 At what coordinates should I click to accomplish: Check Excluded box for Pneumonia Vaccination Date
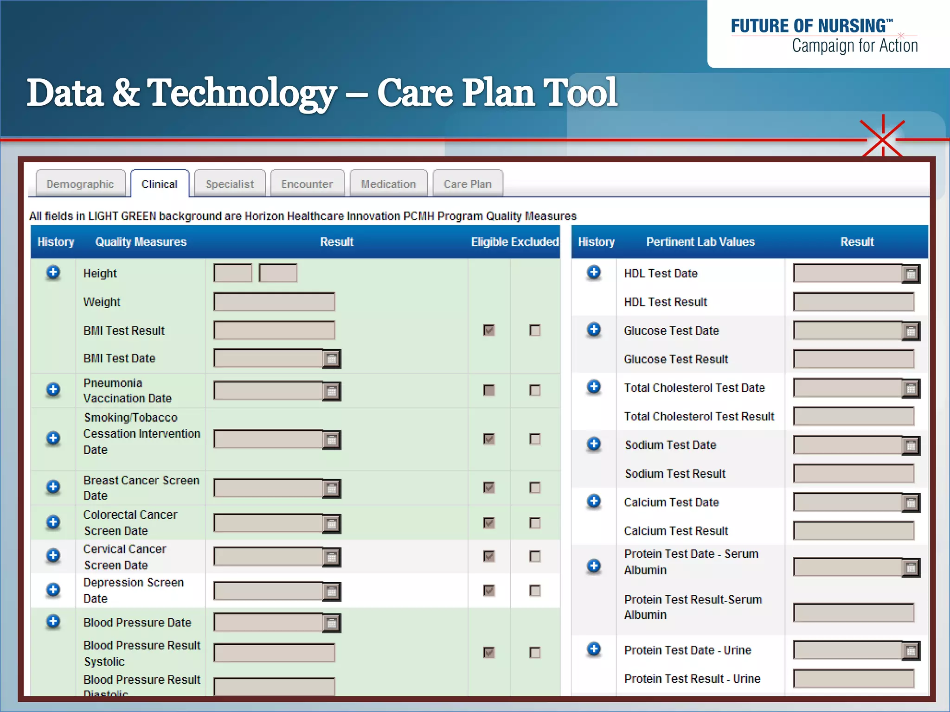click(535, 390)
